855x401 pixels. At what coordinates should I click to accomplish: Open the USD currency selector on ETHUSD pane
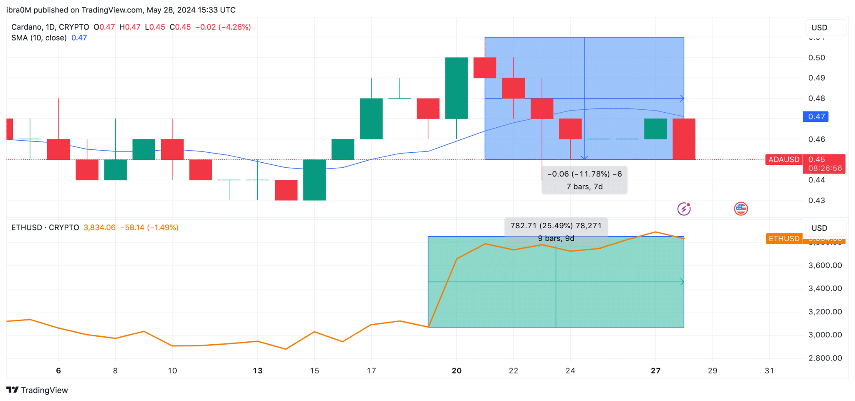point(825,228)
